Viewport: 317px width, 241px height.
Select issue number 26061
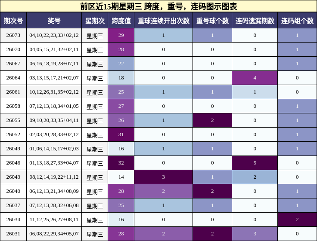pyautogui.click(x=13, y=92)
